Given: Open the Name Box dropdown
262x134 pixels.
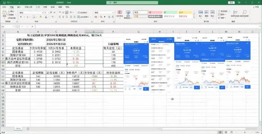Looking at the screenshot, I should click(x=14, y=26).
